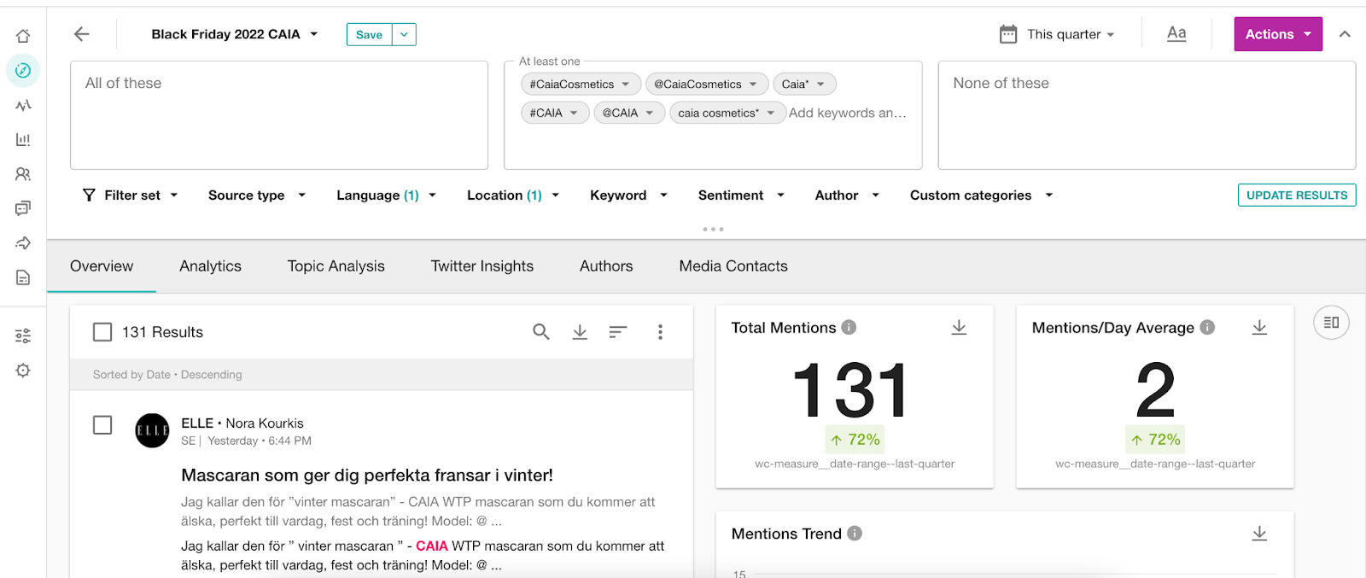Click the Aa text format icon

[x=1176, y=33]
